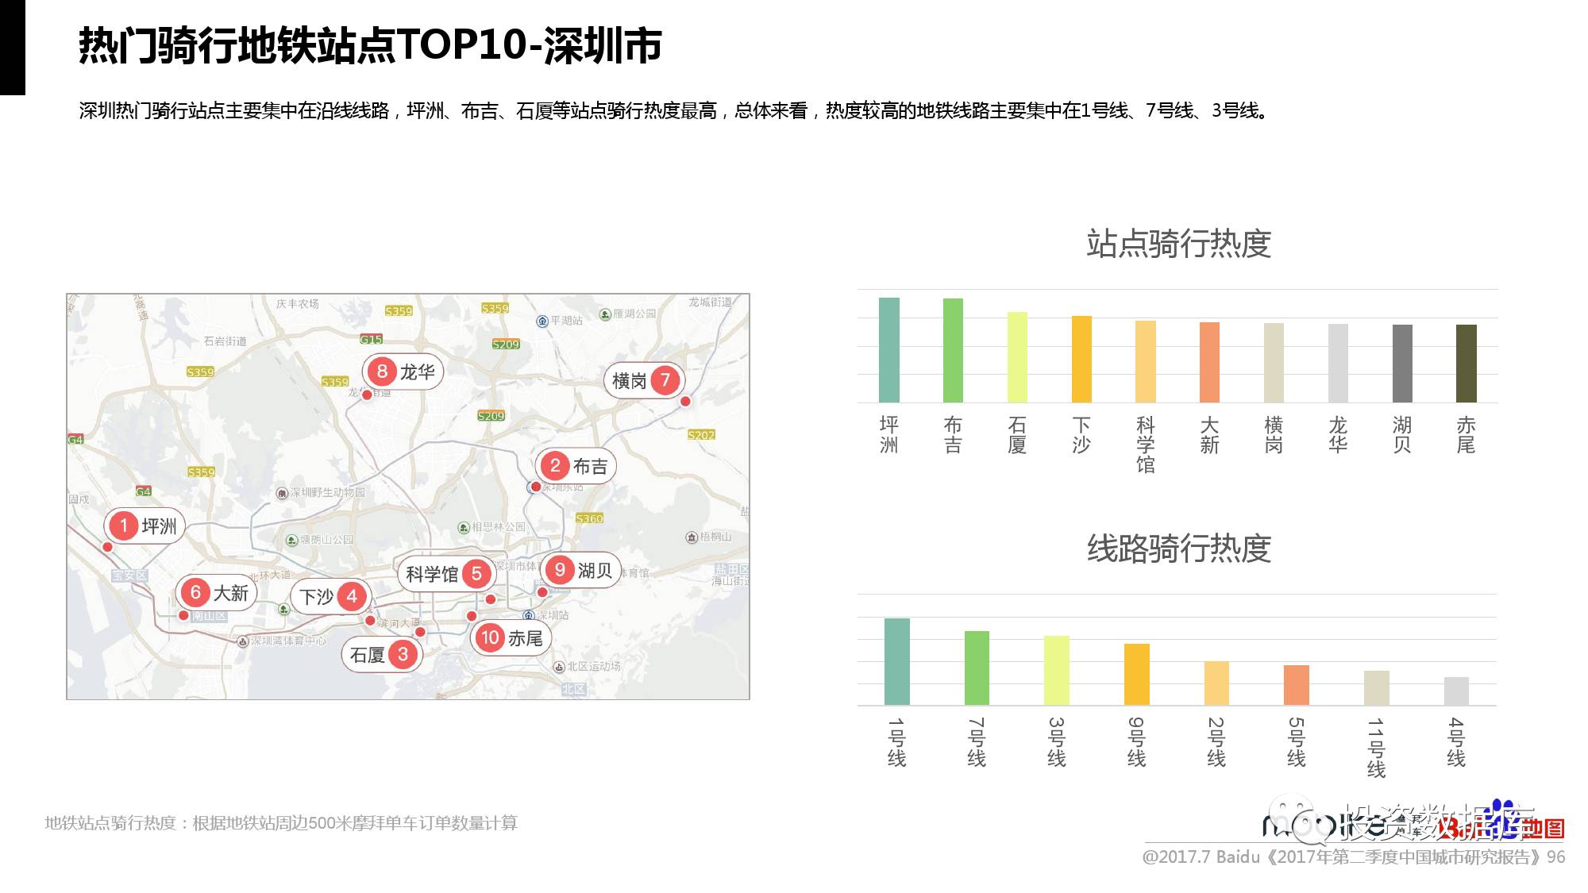This screenshot has height=893, width=1588.
Task: Click the number 3 marker for 石厦
Action: pyautogui.click(x=403, y=655)
